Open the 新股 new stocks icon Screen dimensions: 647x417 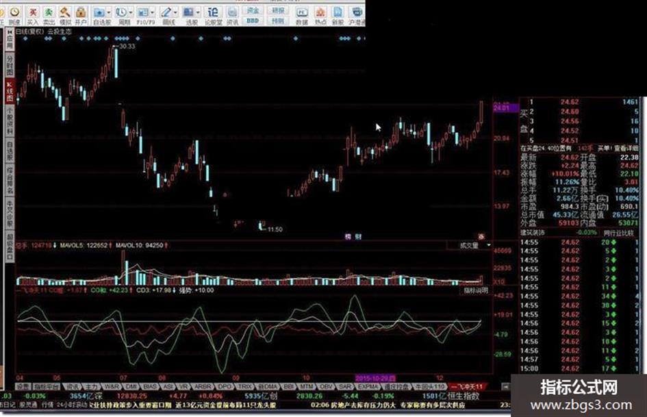(338, 16)
